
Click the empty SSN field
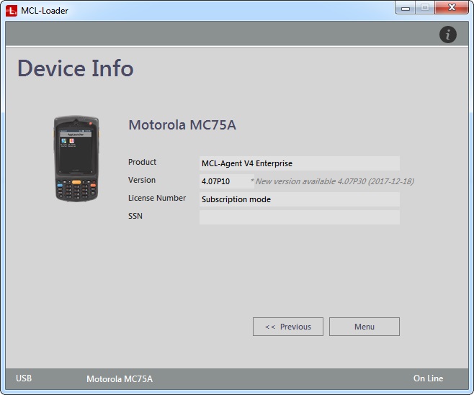click(x=299, y=217)
